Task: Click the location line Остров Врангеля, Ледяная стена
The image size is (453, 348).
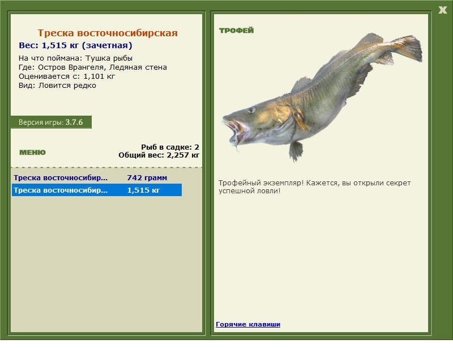Action: [x=93, y=67]
